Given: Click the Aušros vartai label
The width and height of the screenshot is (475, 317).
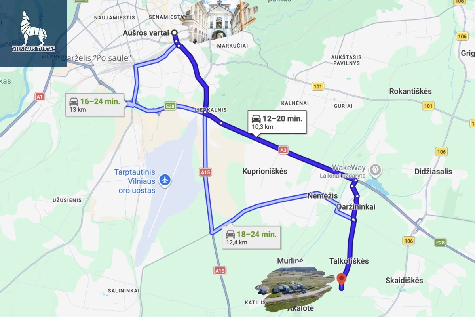Looking at the screenshot, I should [146, 33].
